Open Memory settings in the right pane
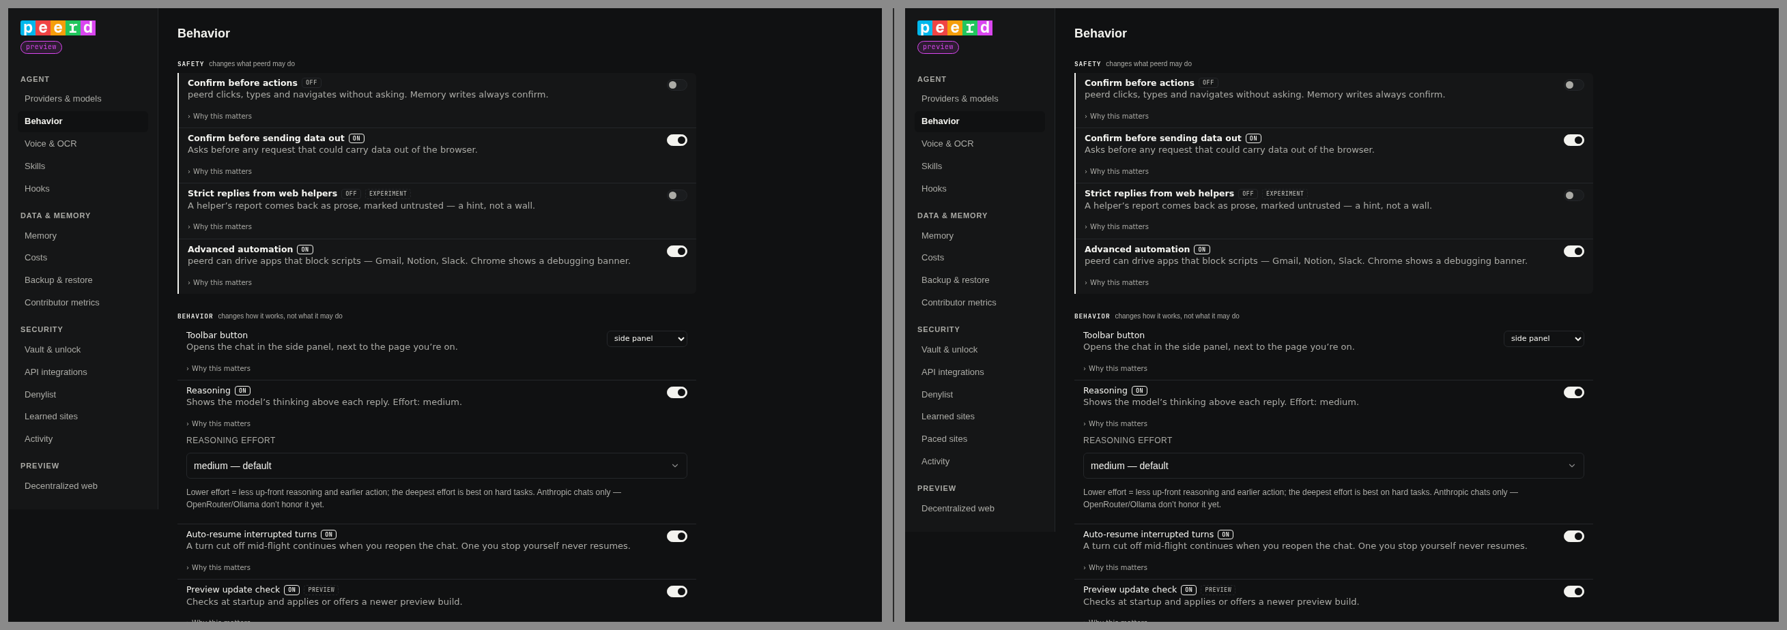Viewport: 1787px width, 630px height. (x=980, y=236)
